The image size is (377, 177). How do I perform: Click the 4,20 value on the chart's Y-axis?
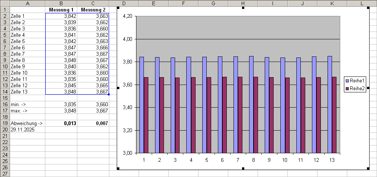[x=128, y=16]
